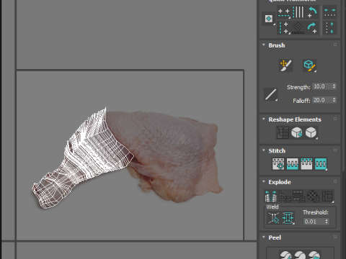
Task: Select the Relax Brush tool with cube
Action: click(309, 65)
